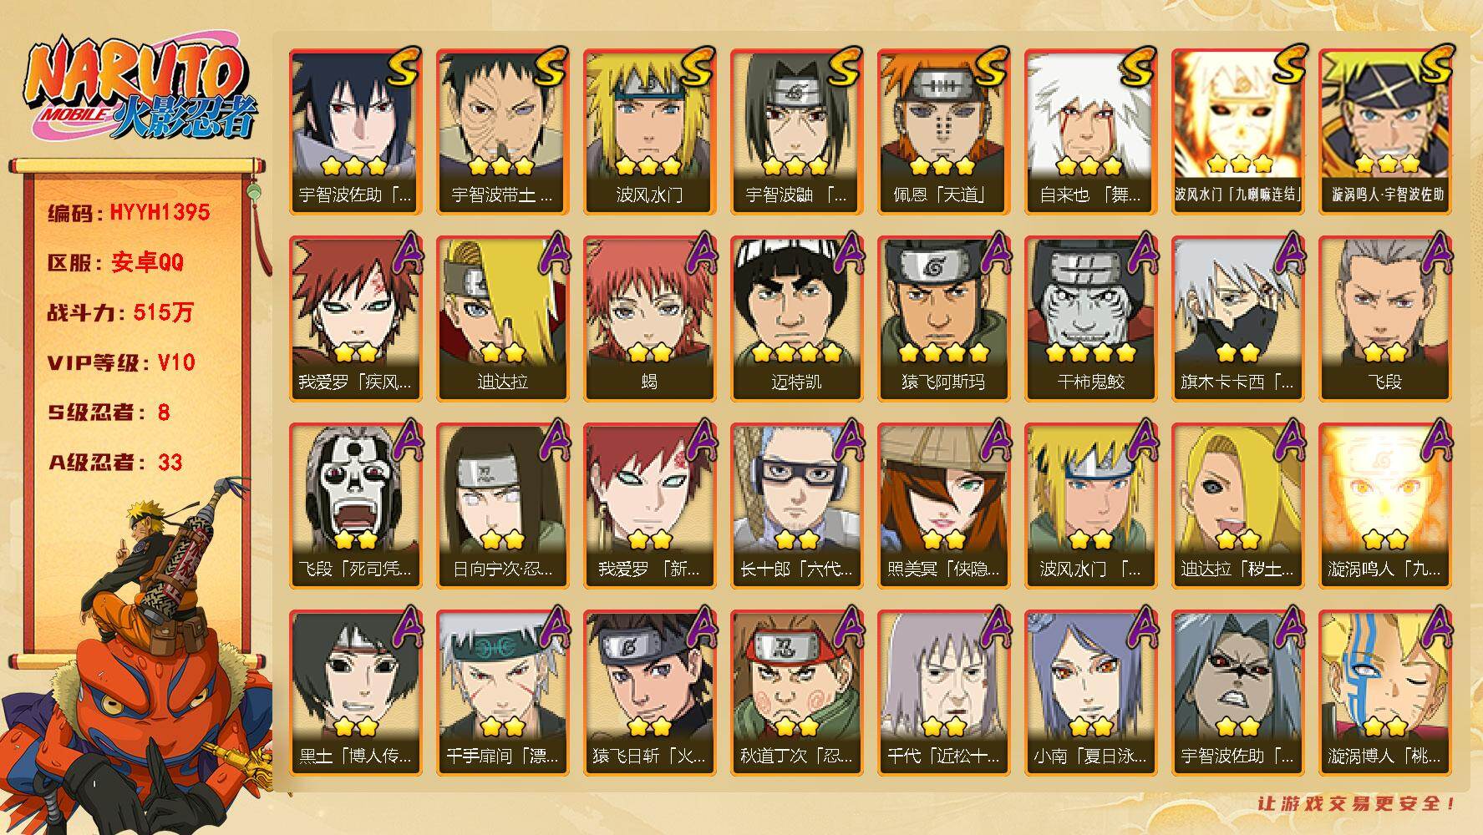The image size is (1483, 835).
Task: Select the 迈特凯 four-star card
Action: point(796,318)
